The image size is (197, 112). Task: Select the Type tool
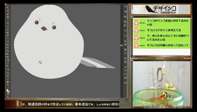(8, 17)
